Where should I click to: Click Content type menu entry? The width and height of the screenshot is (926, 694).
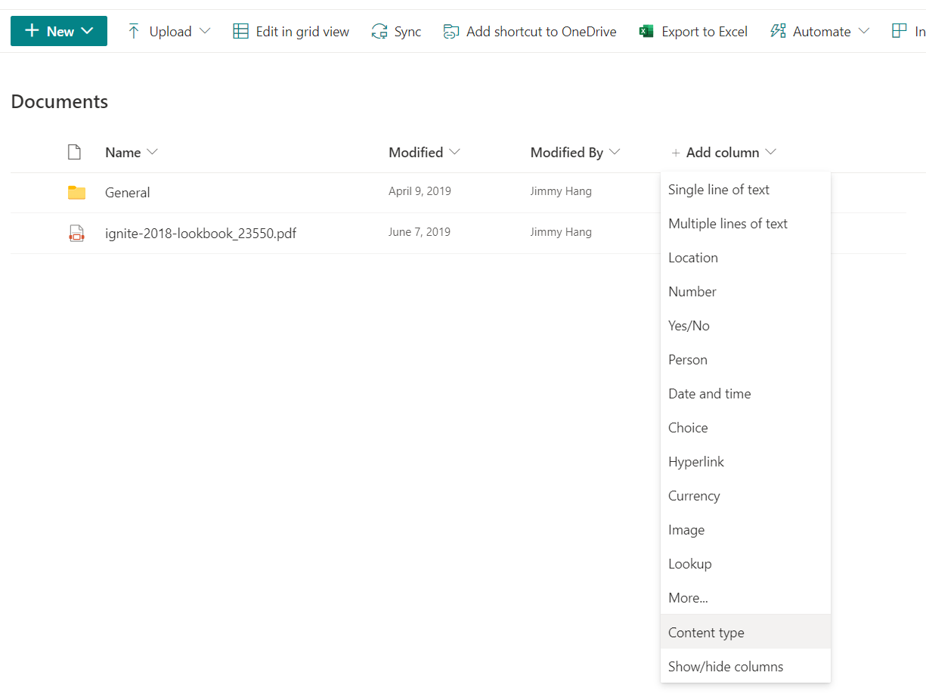click(x=745, y=632)
